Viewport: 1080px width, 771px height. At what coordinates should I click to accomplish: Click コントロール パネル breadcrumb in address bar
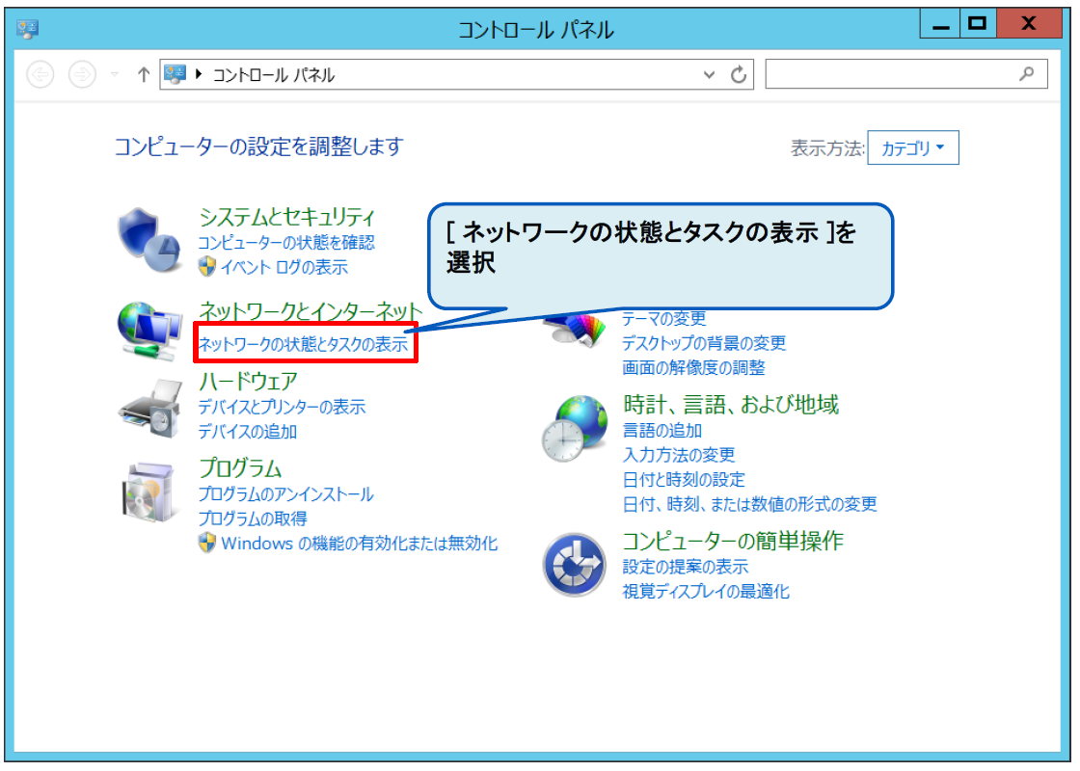click(x=273, y=75)
